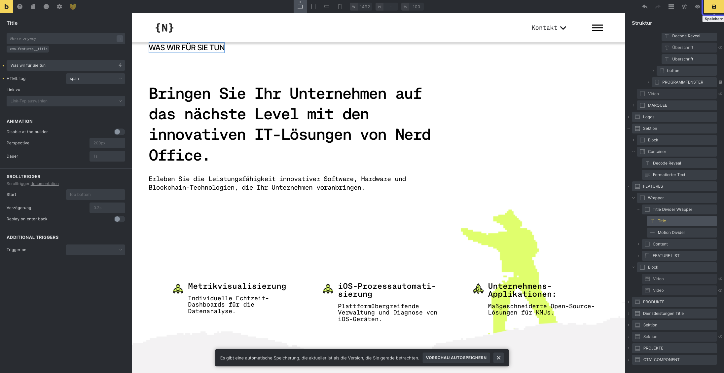Save the page with the Speichern button
This screenshot has height=373, width=724.
point(714,7)
